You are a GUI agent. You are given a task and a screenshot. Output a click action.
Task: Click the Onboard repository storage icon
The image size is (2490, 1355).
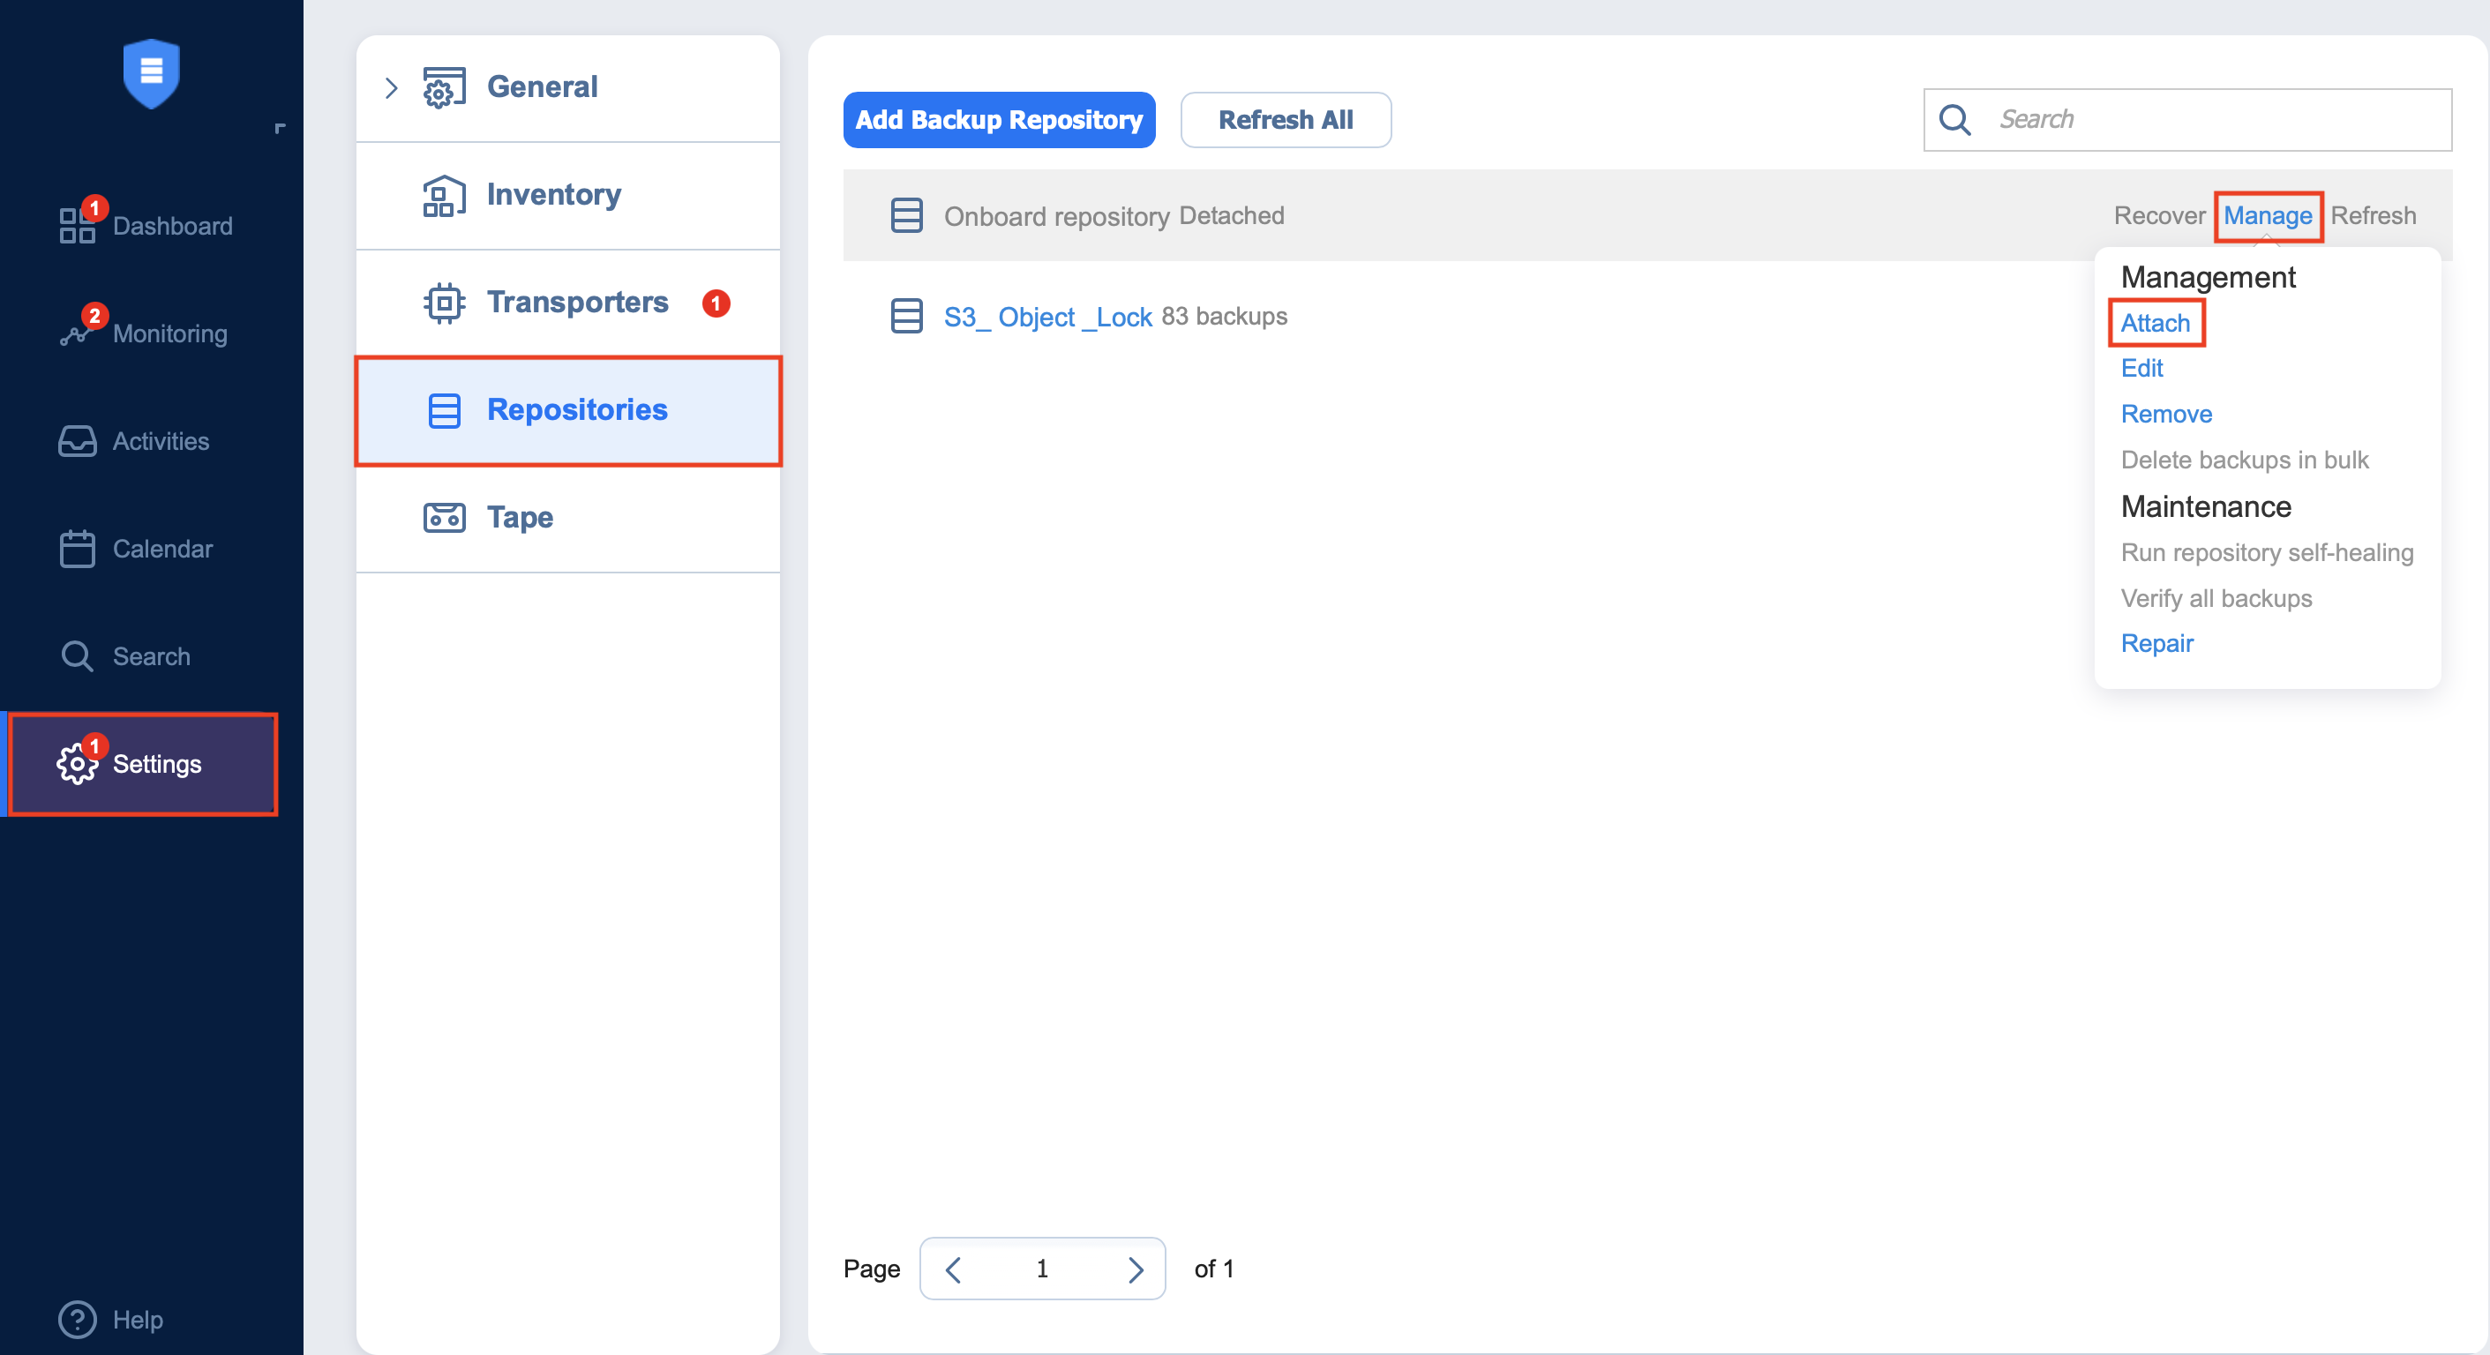click(905, 215)
